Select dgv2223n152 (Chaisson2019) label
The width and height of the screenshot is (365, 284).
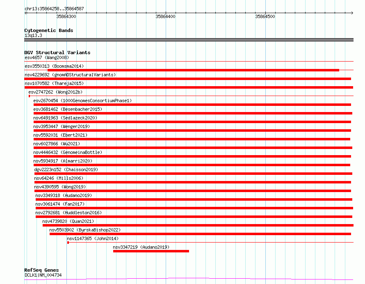coord(66,169)
